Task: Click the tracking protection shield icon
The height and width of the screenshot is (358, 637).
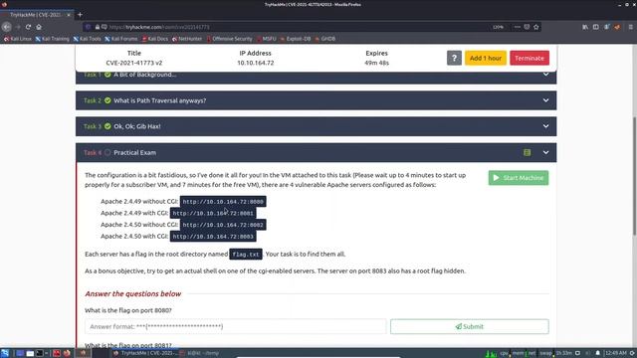Action: click(x=88, y=27)
